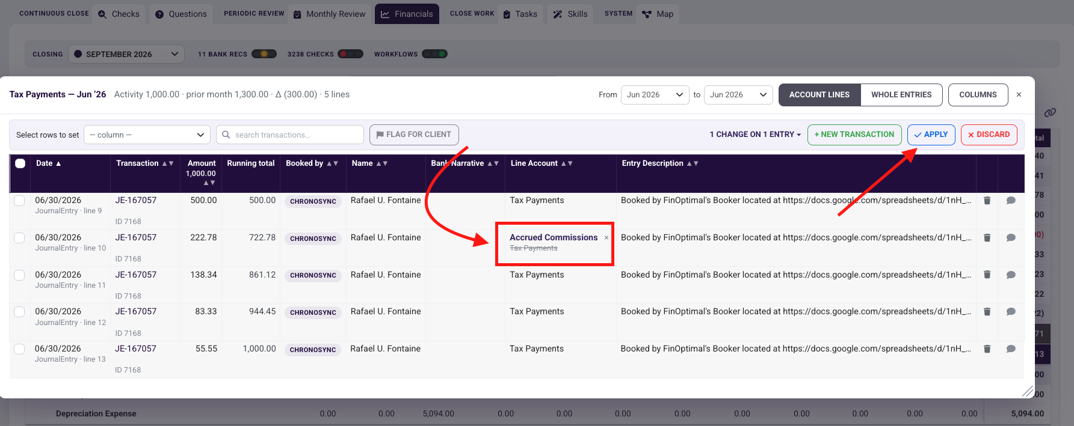Click the link icon behind the dialog
Viewport: 1074px width, 426px height.
coord(1050,112)
